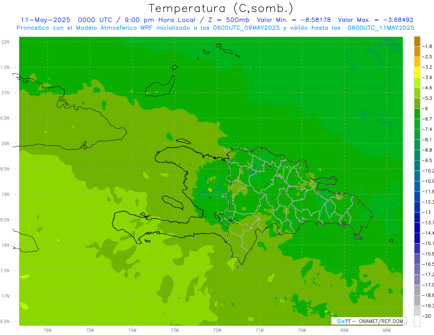This screenshot has width=434, height=335.
Task: Click the '73W' longitude axis label
Action: click(175, 330)
